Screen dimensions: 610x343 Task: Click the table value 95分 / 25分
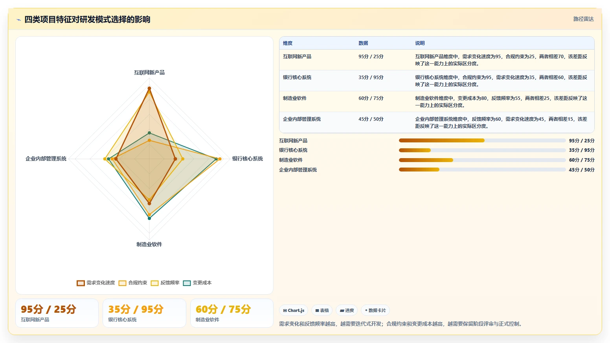tap(371, 57)
